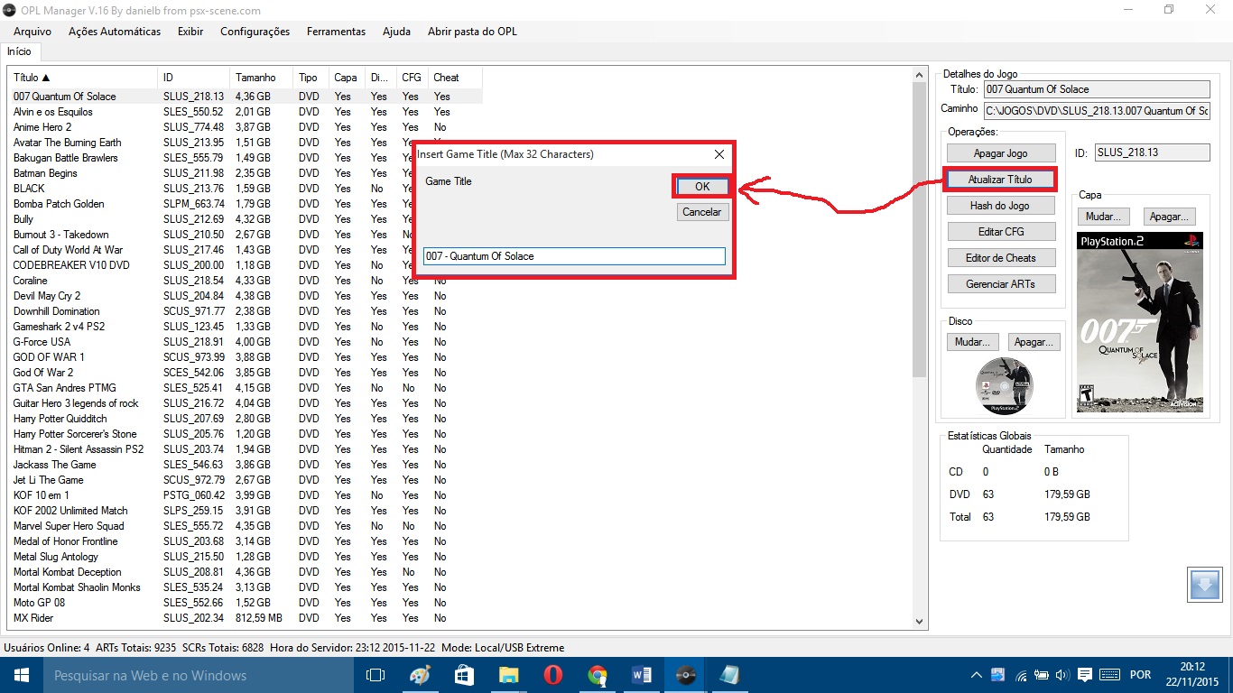Select the 007 Quantum of Solace cover image
Screen dimensions: 1233x693
[x=1139, y=322]
